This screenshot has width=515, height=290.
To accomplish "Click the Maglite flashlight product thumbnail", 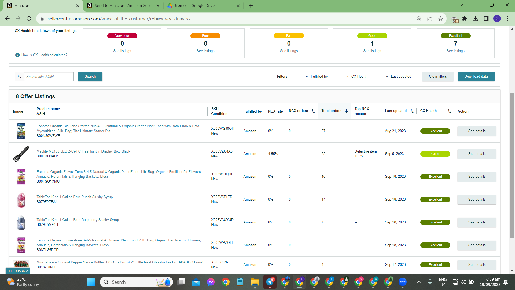I will point(21,154).
